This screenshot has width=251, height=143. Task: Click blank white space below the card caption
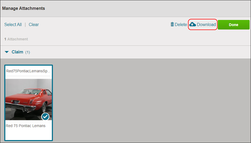coord(29,134)
